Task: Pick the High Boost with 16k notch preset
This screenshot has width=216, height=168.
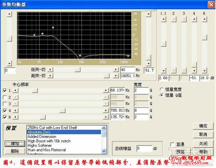Action: click(x=50, y=141)
